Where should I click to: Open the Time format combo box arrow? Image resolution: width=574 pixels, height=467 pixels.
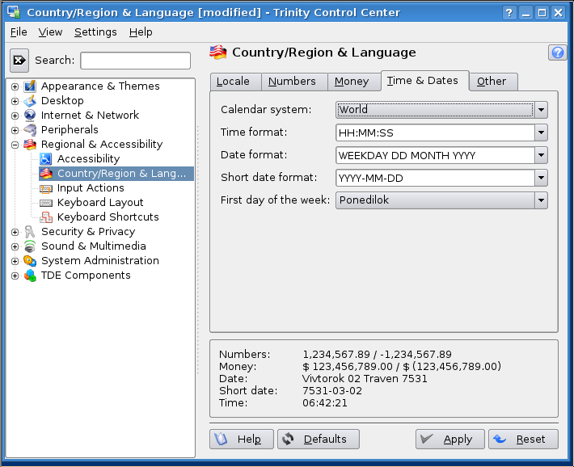541,133
